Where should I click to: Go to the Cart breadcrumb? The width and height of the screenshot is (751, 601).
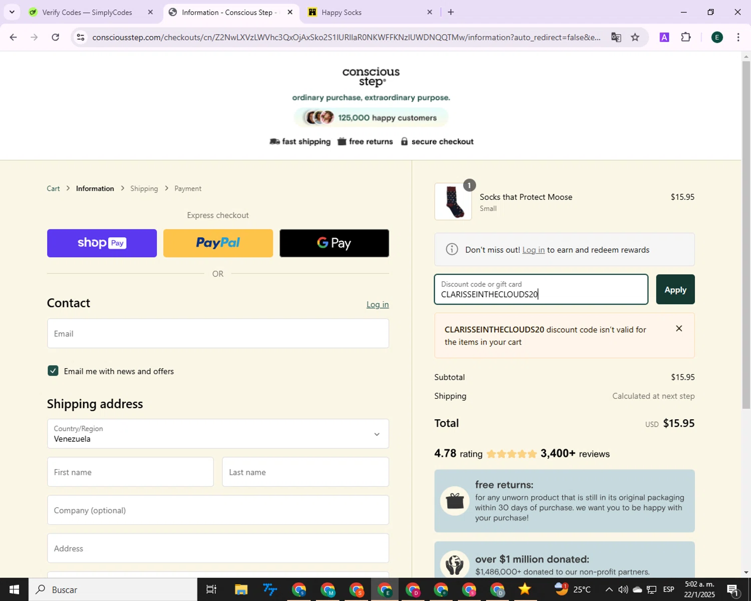(x=53, y=188)
